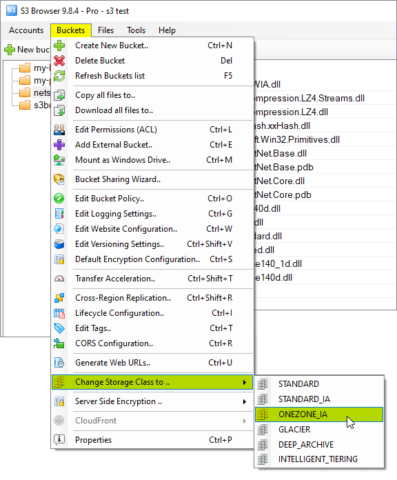Choose Mount as Windows Drive.. entry
Screen dimensions: 397x480
[x=152, y=160]
